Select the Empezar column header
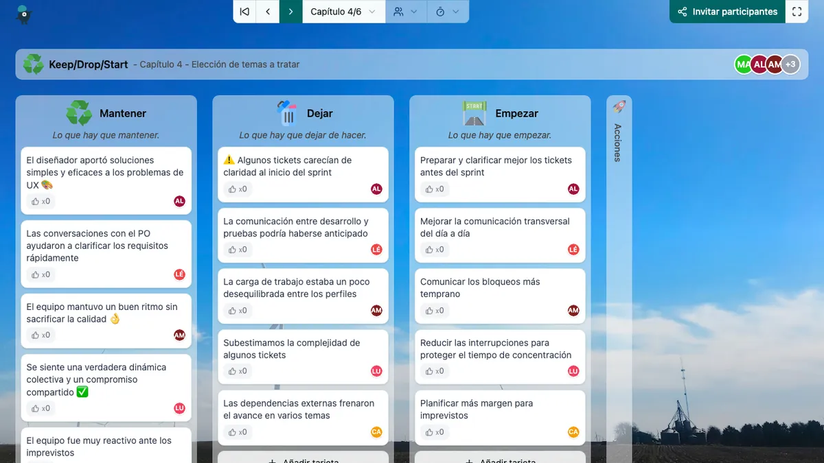The width and height of the screenshot is (824, 463). tap(516, 113)
